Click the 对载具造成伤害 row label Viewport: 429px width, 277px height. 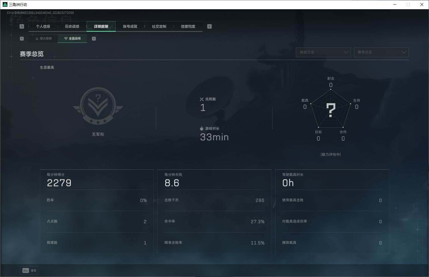pos(295,221)
